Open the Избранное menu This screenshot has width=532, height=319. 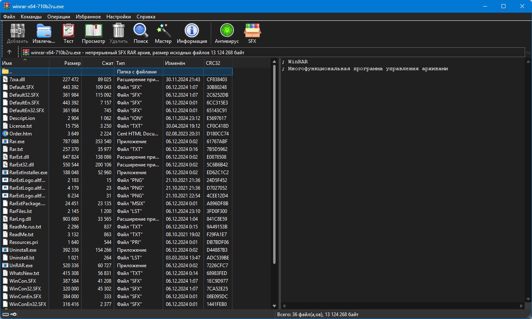pos(88,17)
